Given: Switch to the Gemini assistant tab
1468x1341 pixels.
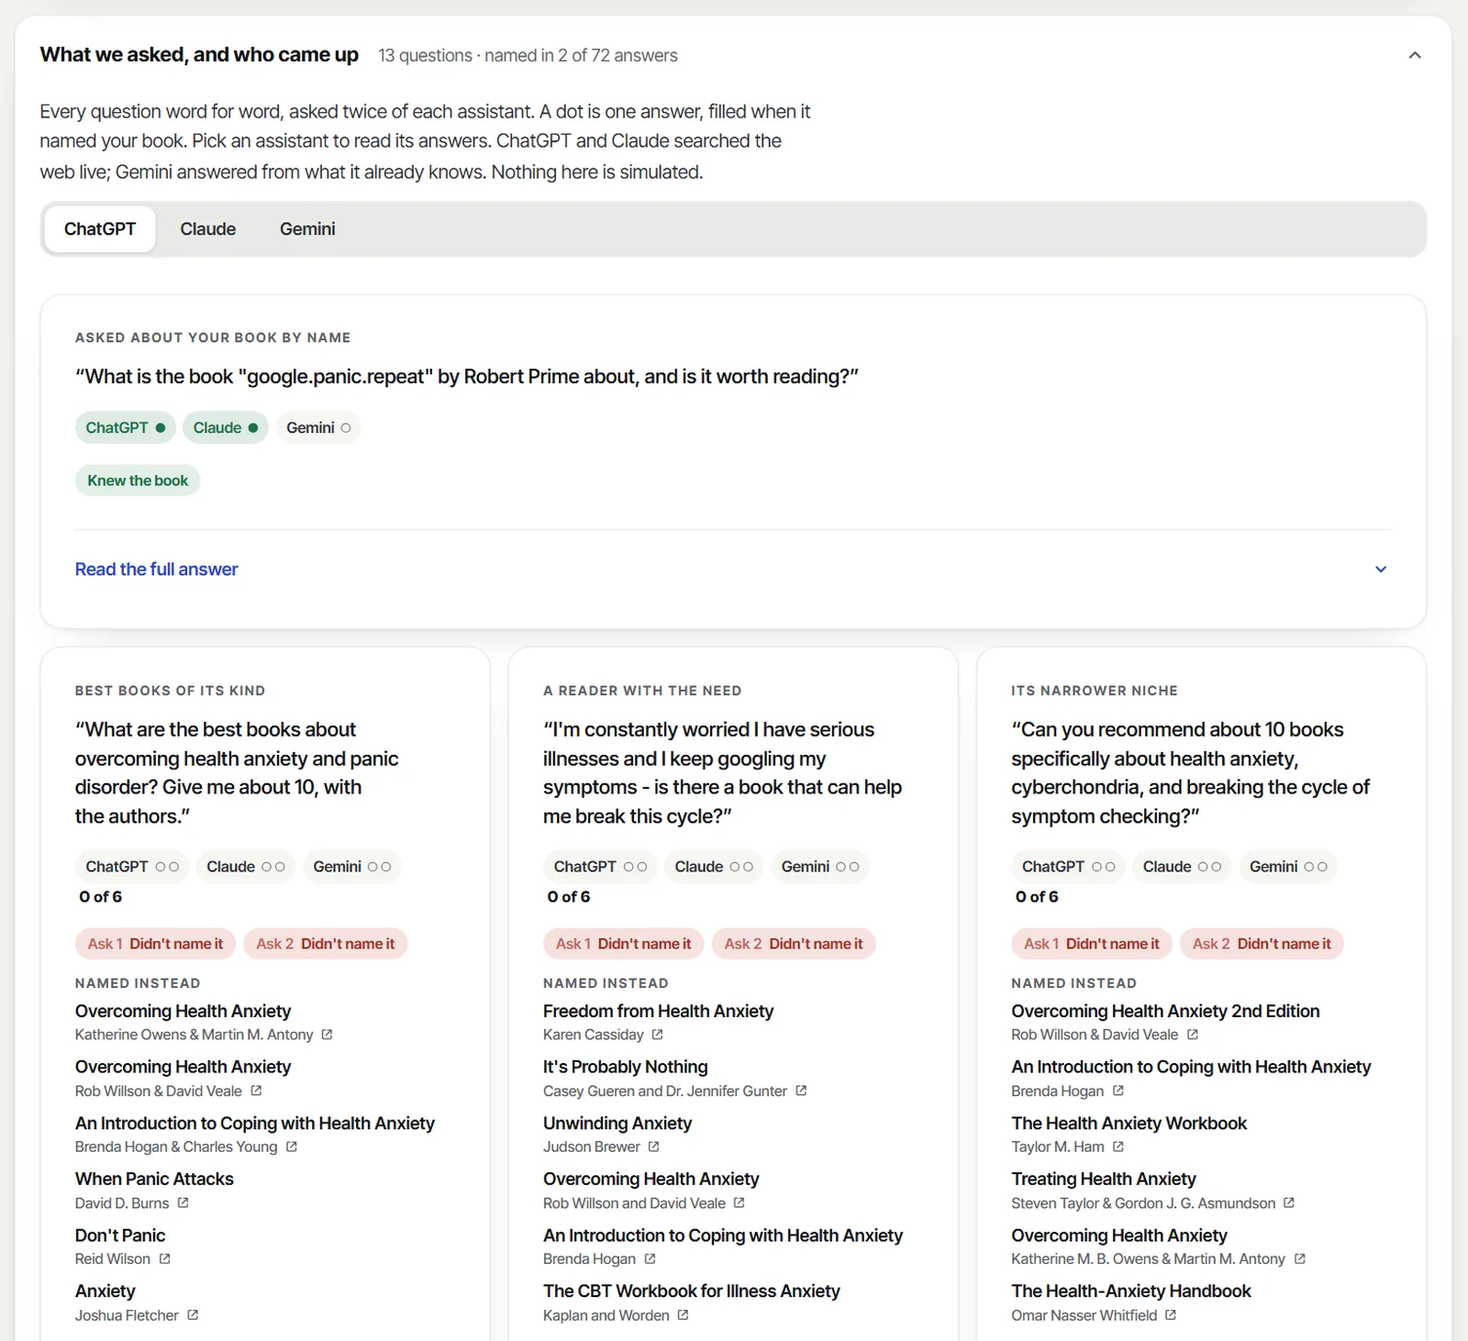Looking at the screenshot, I should (x=307, y=229).
